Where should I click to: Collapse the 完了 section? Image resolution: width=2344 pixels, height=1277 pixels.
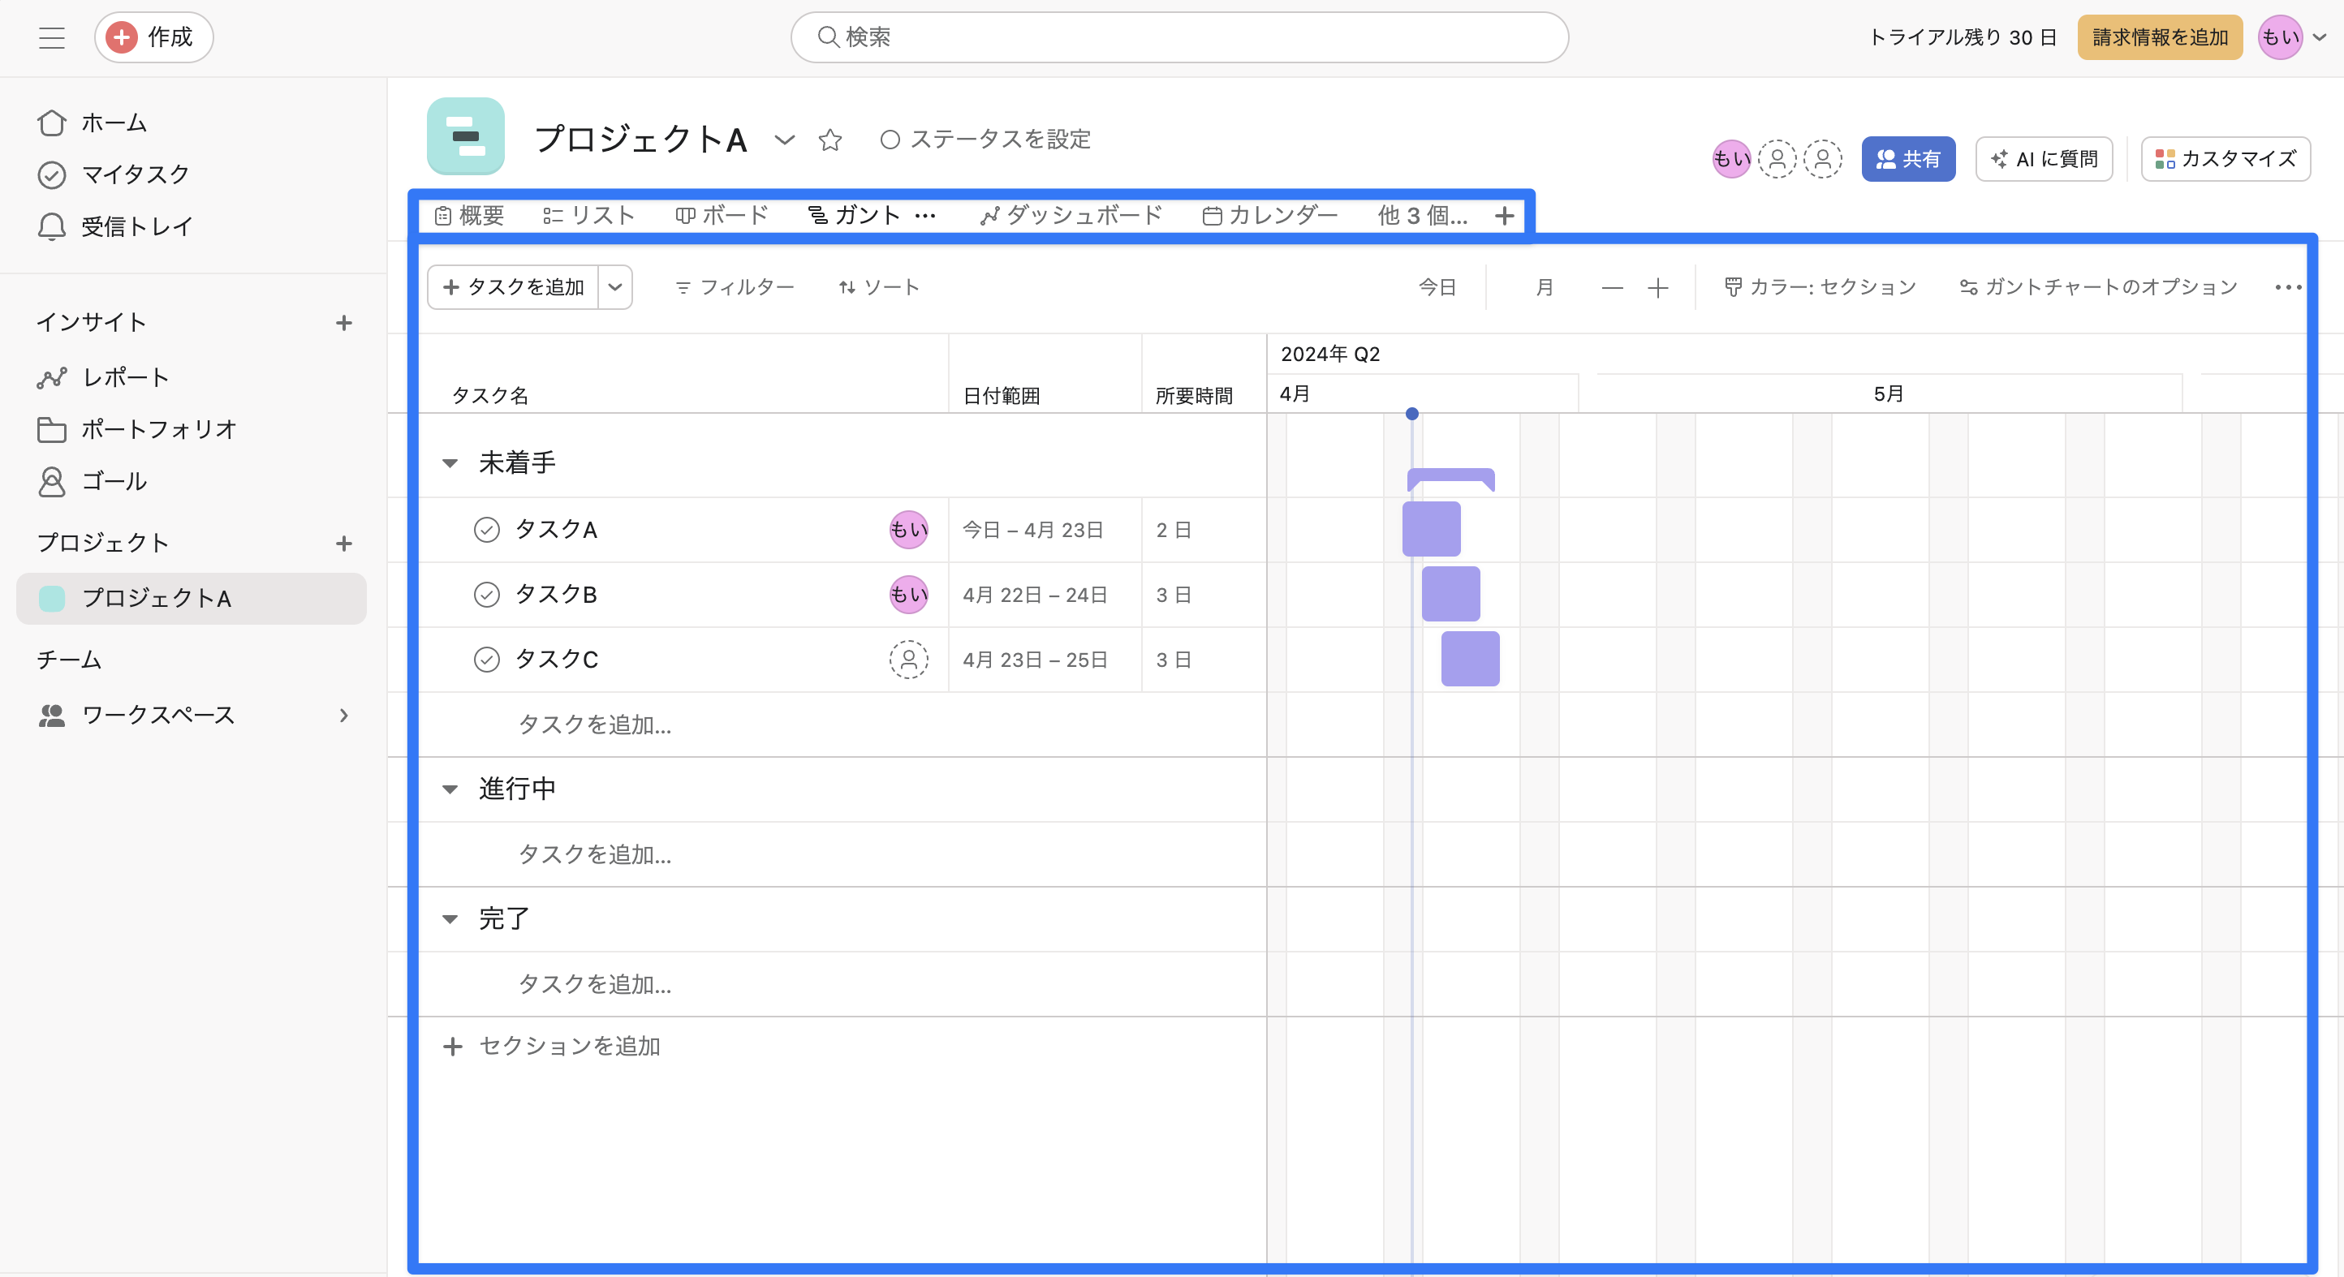(450, 919)
